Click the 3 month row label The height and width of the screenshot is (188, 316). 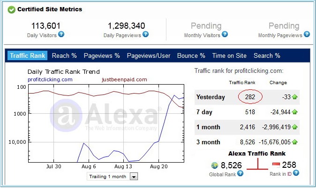[208, 142]
